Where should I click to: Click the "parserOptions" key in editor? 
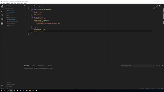tap(36, 17)
